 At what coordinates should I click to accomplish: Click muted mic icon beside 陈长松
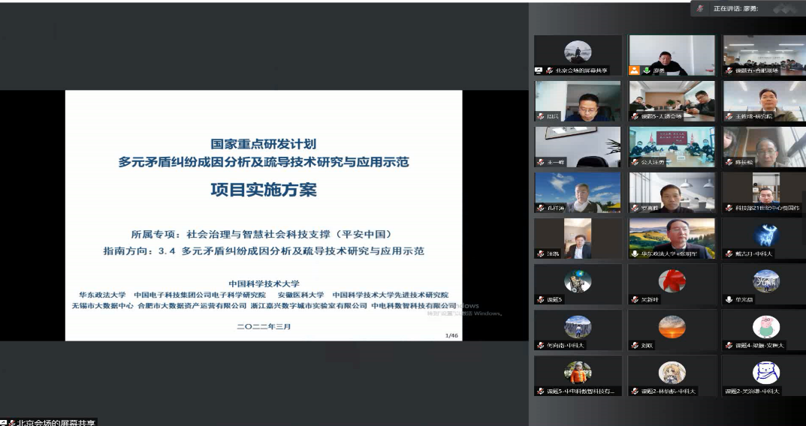coord(729,162)
